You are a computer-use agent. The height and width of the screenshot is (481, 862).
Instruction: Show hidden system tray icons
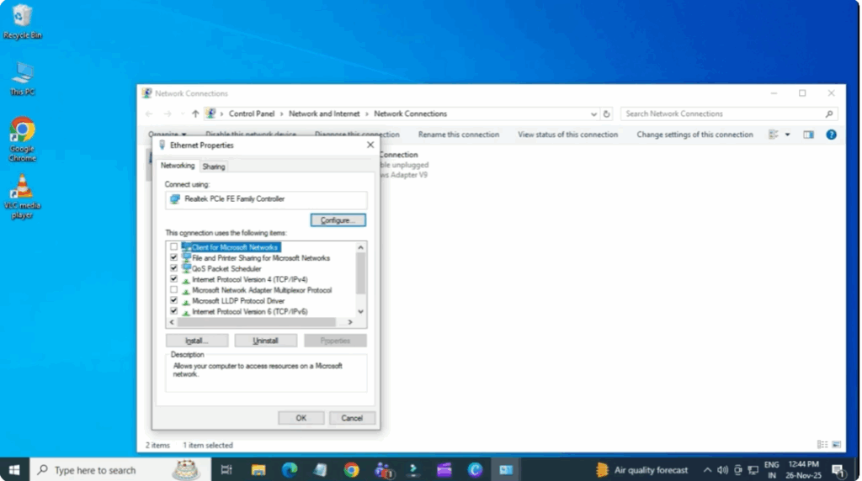tap(707, 470)
